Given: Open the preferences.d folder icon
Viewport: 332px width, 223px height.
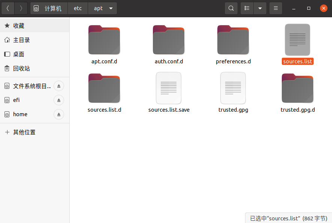Looking at the screenshot, I should pyautogui.click(x=233, y=40).
